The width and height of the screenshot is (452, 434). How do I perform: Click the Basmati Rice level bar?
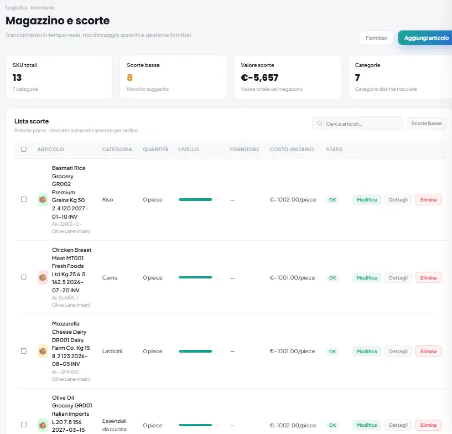coord(200,199)
